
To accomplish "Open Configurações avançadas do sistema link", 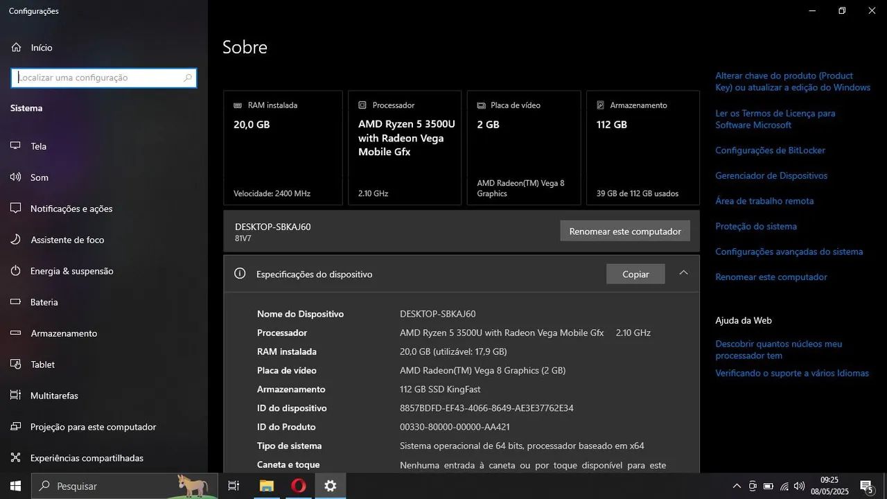I will tap(789, 252).
